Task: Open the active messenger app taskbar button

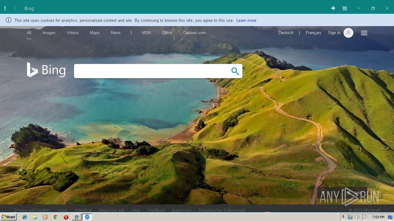Action: (87, 217)
